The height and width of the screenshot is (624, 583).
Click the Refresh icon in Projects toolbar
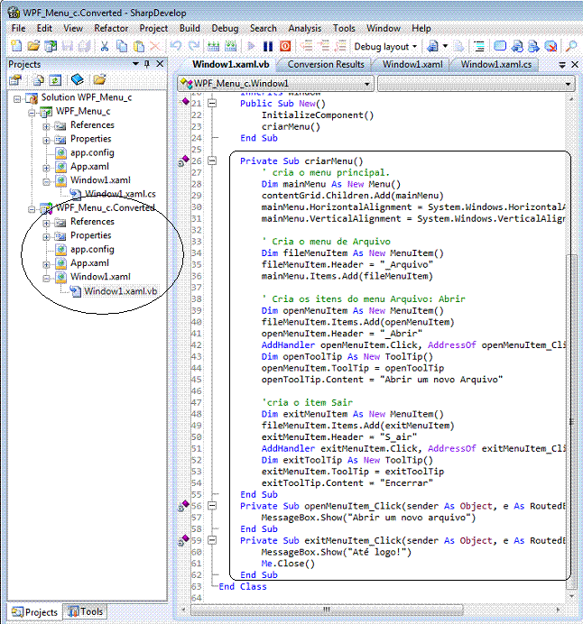point(55,80)
